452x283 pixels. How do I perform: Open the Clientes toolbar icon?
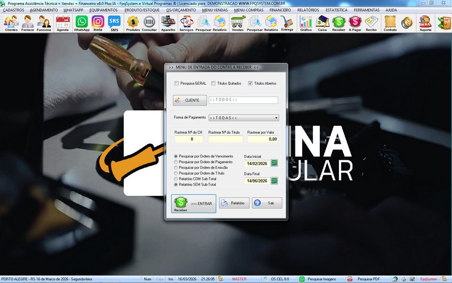tap(11, 23)
